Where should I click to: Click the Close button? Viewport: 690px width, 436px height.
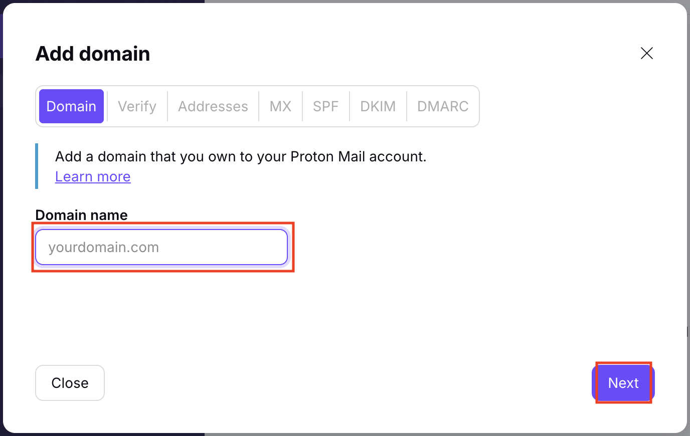(x=70, y=382)
